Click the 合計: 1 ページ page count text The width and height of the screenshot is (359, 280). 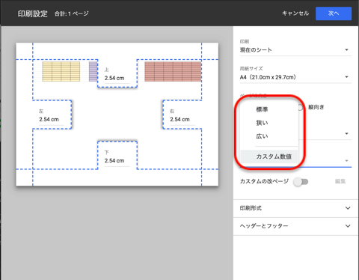[72, 13]
